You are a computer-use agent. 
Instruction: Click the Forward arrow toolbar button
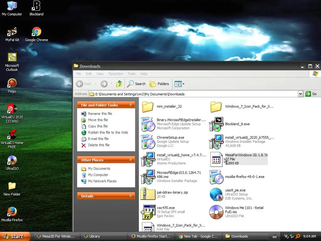[104, 84]
